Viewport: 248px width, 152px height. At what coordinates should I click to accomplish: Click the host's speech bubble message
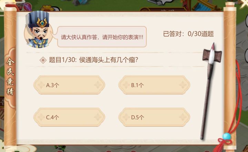pyautogui.click(x=102, y=37)
